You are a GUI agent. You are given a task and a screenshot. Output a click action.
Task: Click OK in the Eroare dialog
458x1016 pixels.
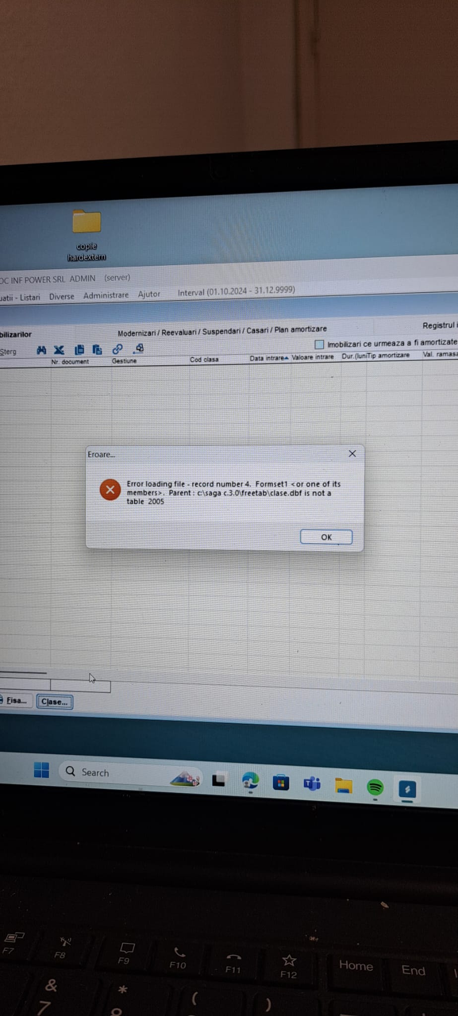(x=327, y=537)
